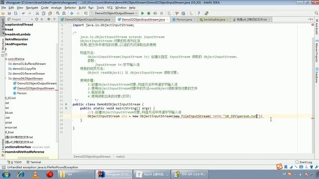Switch to Person.java tab

(x=184, y=19)
